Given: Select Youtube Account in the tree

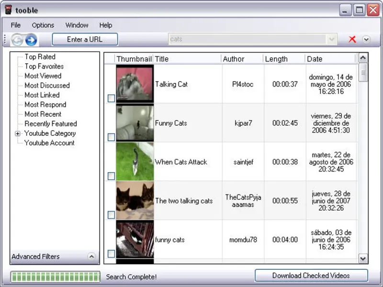Looking at the screenshot, I should coord(49,143).
